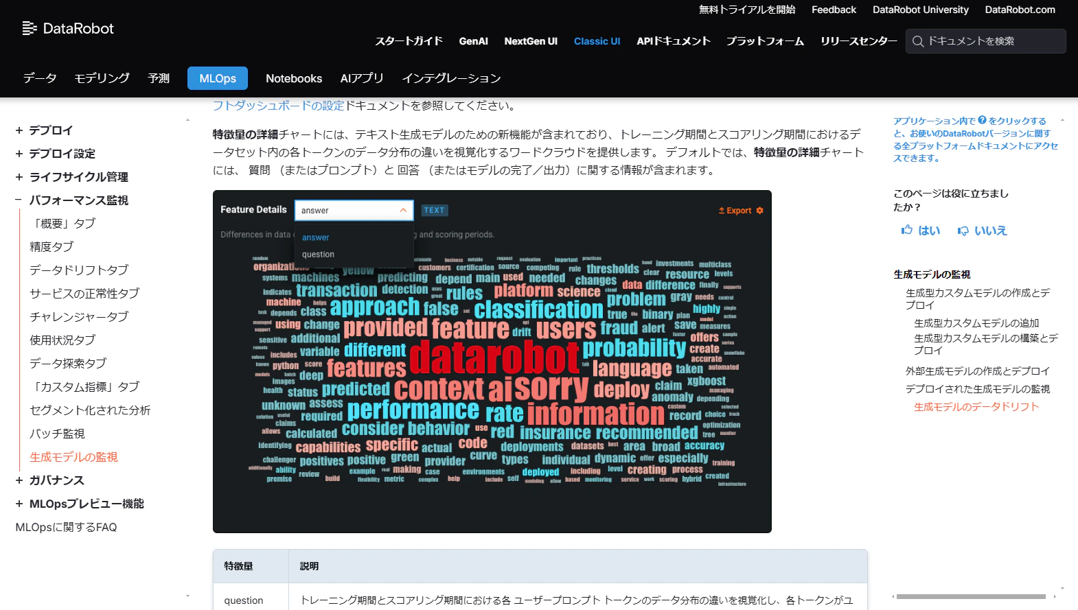Focus the ドキュメントを検索 search field
Viewport: 1078px width, 610px height.
[986, 41]
